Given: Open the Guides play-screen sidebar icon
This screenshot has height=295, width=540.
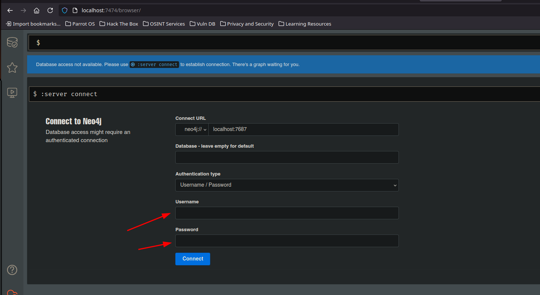Looking at the screenshot, I should pos(12,92).
